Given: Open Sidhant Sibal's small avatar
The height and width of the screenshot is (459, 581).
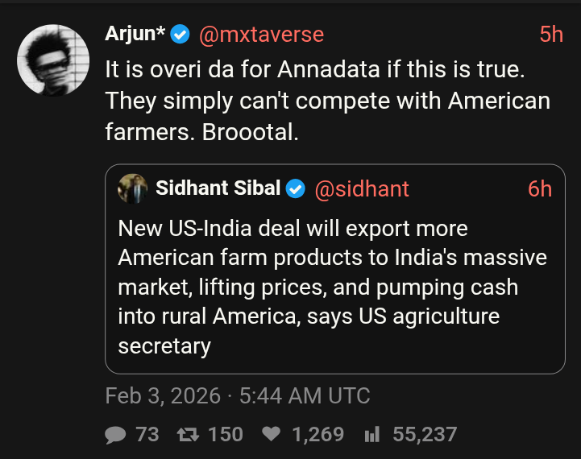Looking at the screenshot, I should (x=132, y=188).
